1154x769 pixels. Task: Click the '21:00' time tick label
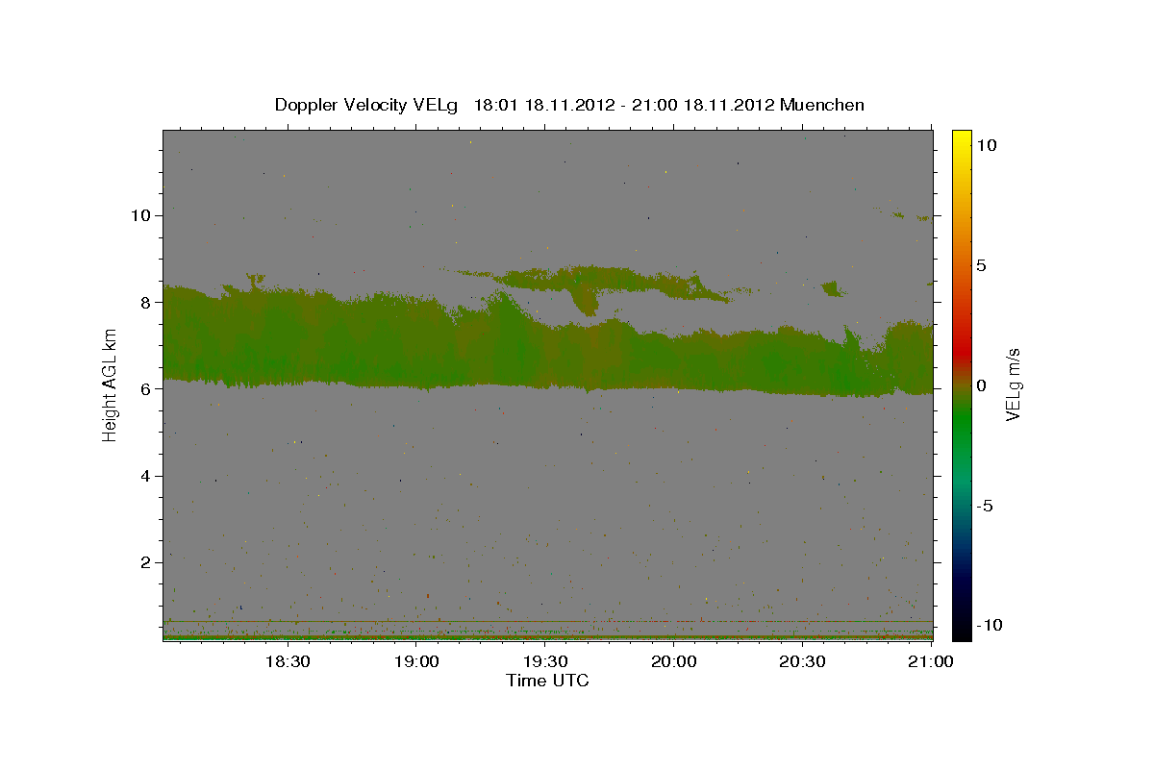point(931,661)
